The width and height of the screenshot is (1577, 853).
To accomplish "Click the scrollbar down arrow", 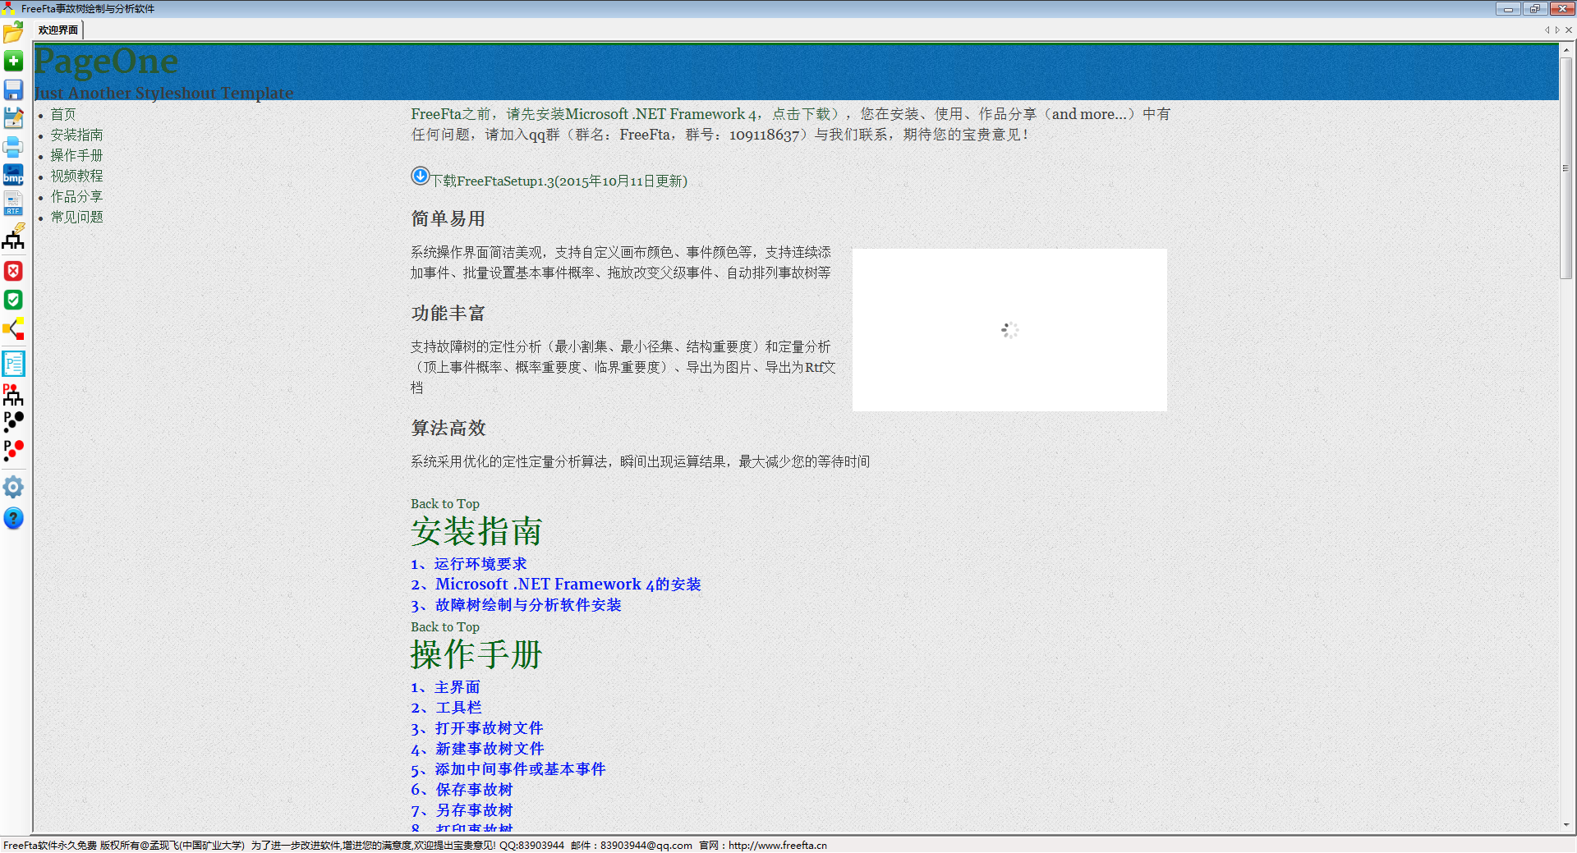I will tap(1566, 825).
